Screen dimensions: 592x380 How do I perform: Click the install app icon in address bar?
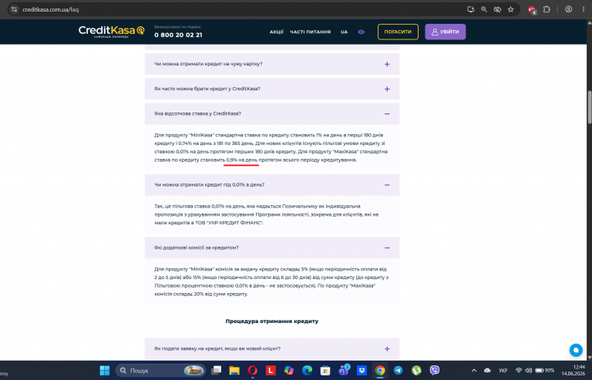coord(470,9)
